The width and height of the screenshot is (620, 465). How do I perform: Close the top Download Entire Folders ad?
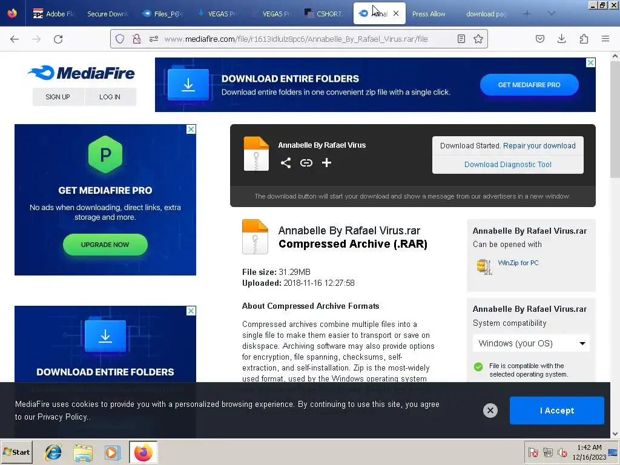click(590, 62)
